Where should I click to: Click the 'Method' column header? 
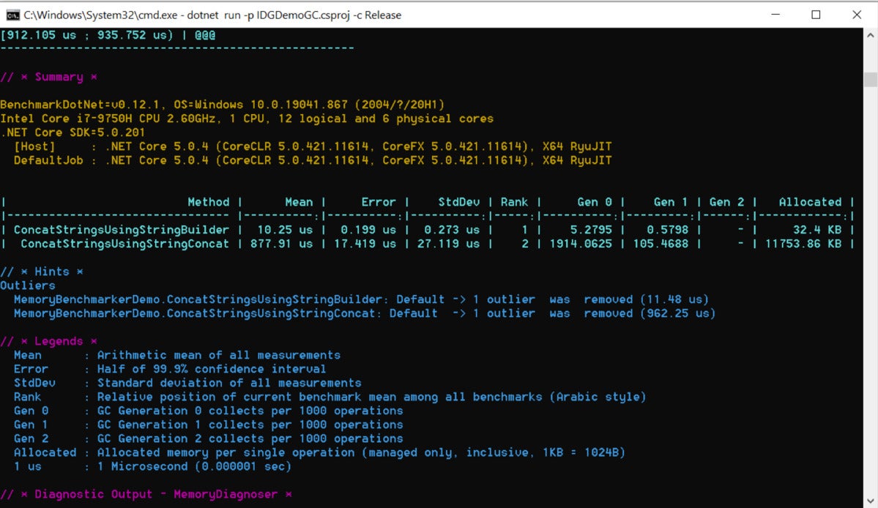tap(208, 202)
